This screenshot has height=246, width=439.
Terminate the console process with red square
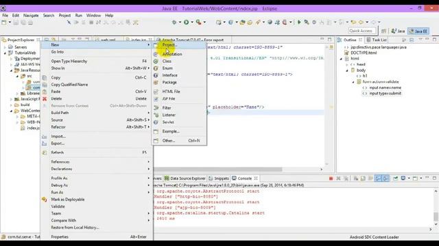point(331,178)
